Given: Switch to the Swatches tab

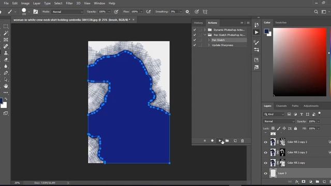Looking at the screenshot, I should (281, 23).
